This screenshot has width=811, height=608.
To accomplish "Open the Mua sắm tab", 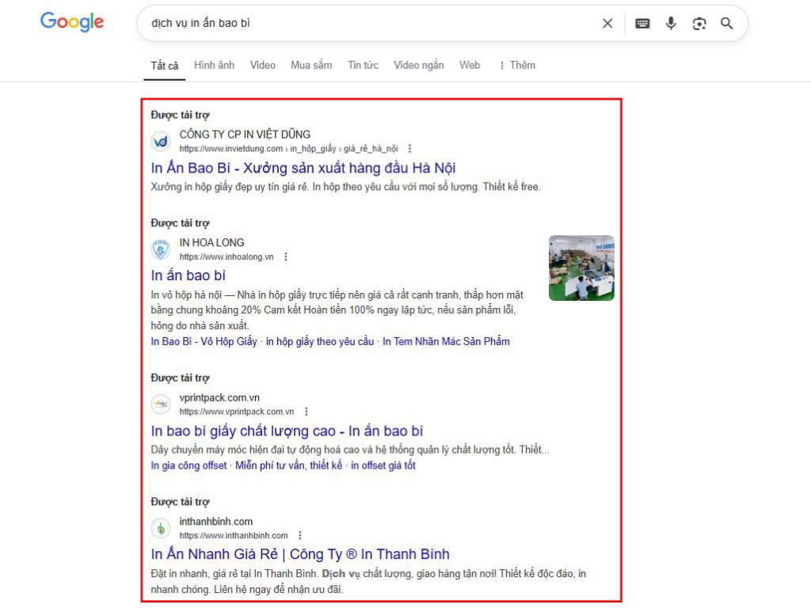I will click(x=311, y=65).
